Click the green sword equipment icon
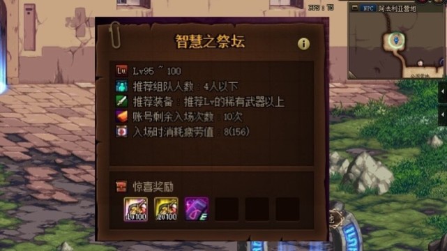447x251 pixels. coord(121,101)
